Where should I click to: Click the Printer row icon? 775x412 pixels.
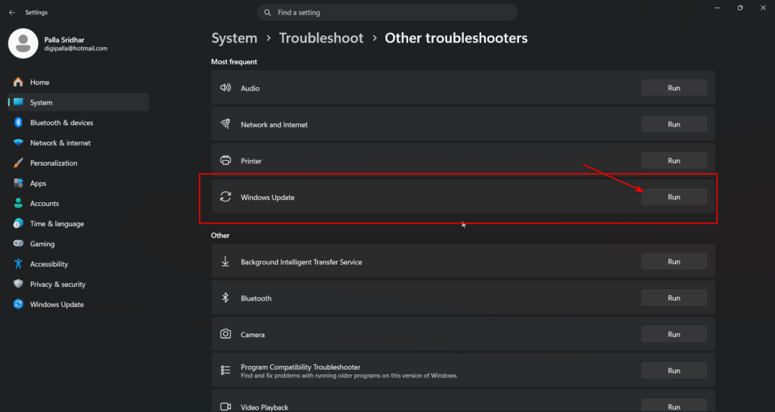pyautogui.click(x=226, y=161)
